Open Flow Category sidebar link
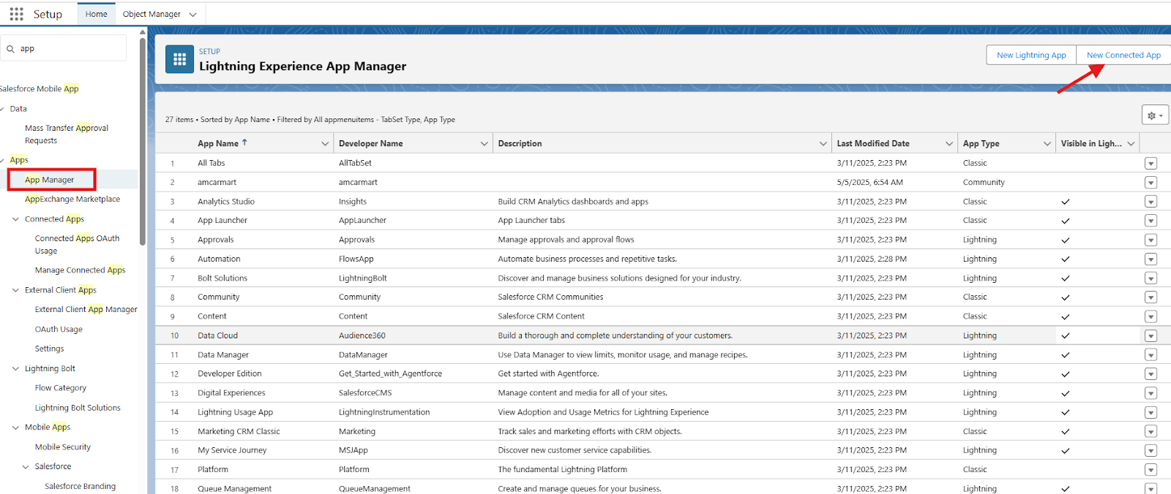Screen dimensions: 1171x494 tap(61, 389)
